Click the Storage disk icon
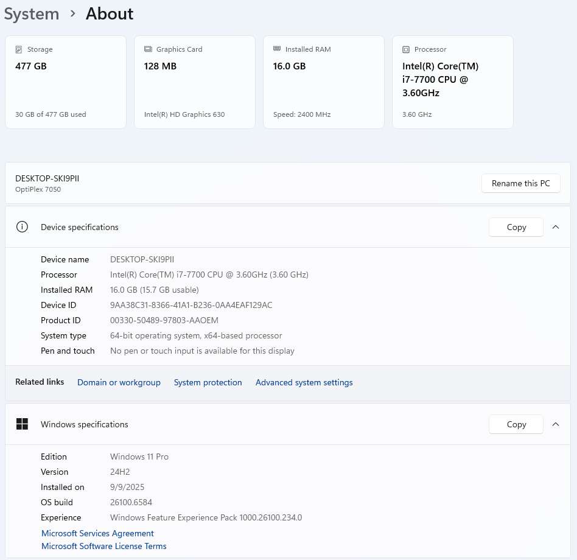The width and height of the screenshot is (577, 560). click(x=19, y=49)
